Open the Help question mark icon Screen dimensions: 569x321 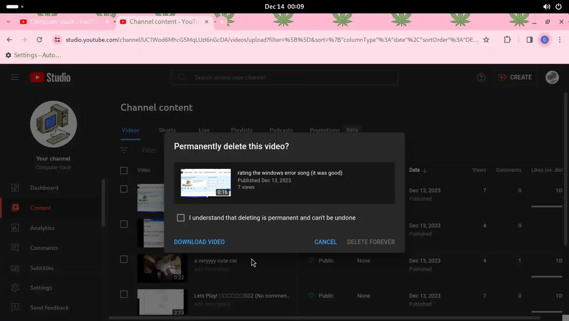click(481, 77)
